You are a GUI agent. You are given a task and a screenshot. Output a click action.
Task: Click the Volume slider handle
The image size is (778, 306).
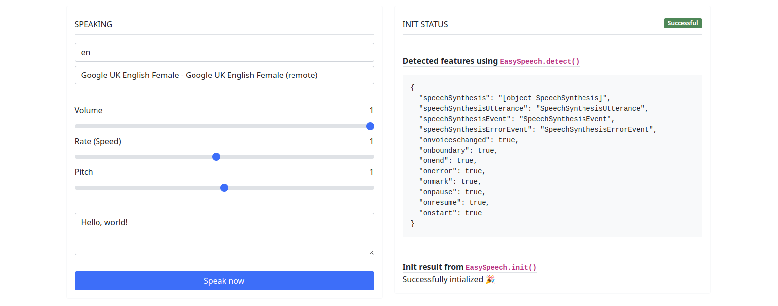click(370, 126)
